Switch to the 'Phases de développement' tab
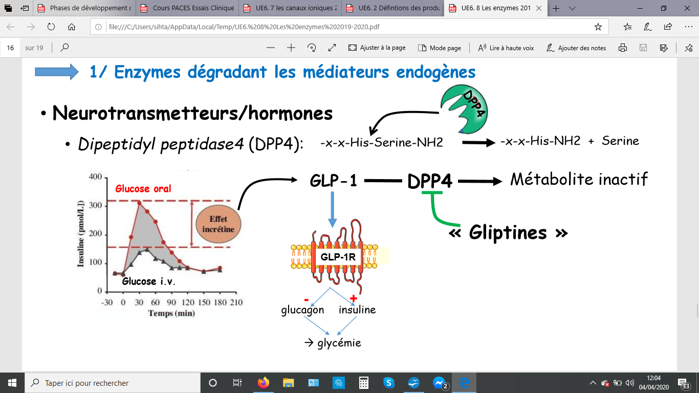The width and height of the screenshot is (699, 393). coord(85,8)
